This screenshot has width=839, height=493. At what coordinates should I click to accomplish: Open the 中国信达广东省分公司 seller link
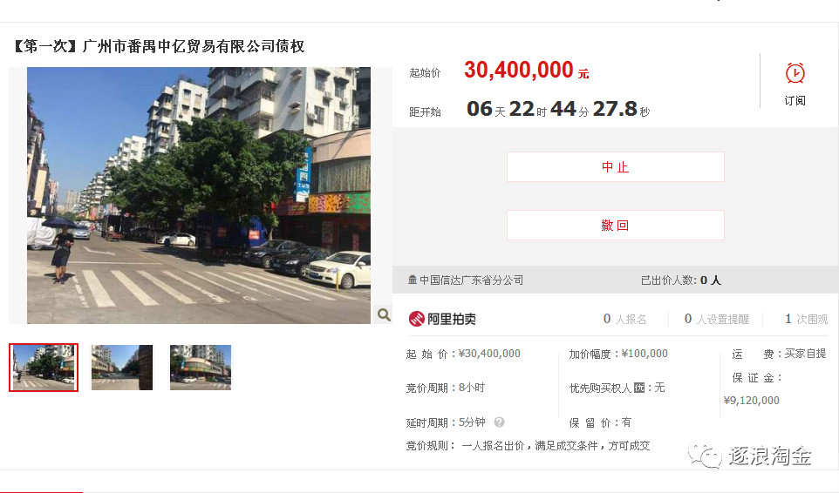point(471,280)
